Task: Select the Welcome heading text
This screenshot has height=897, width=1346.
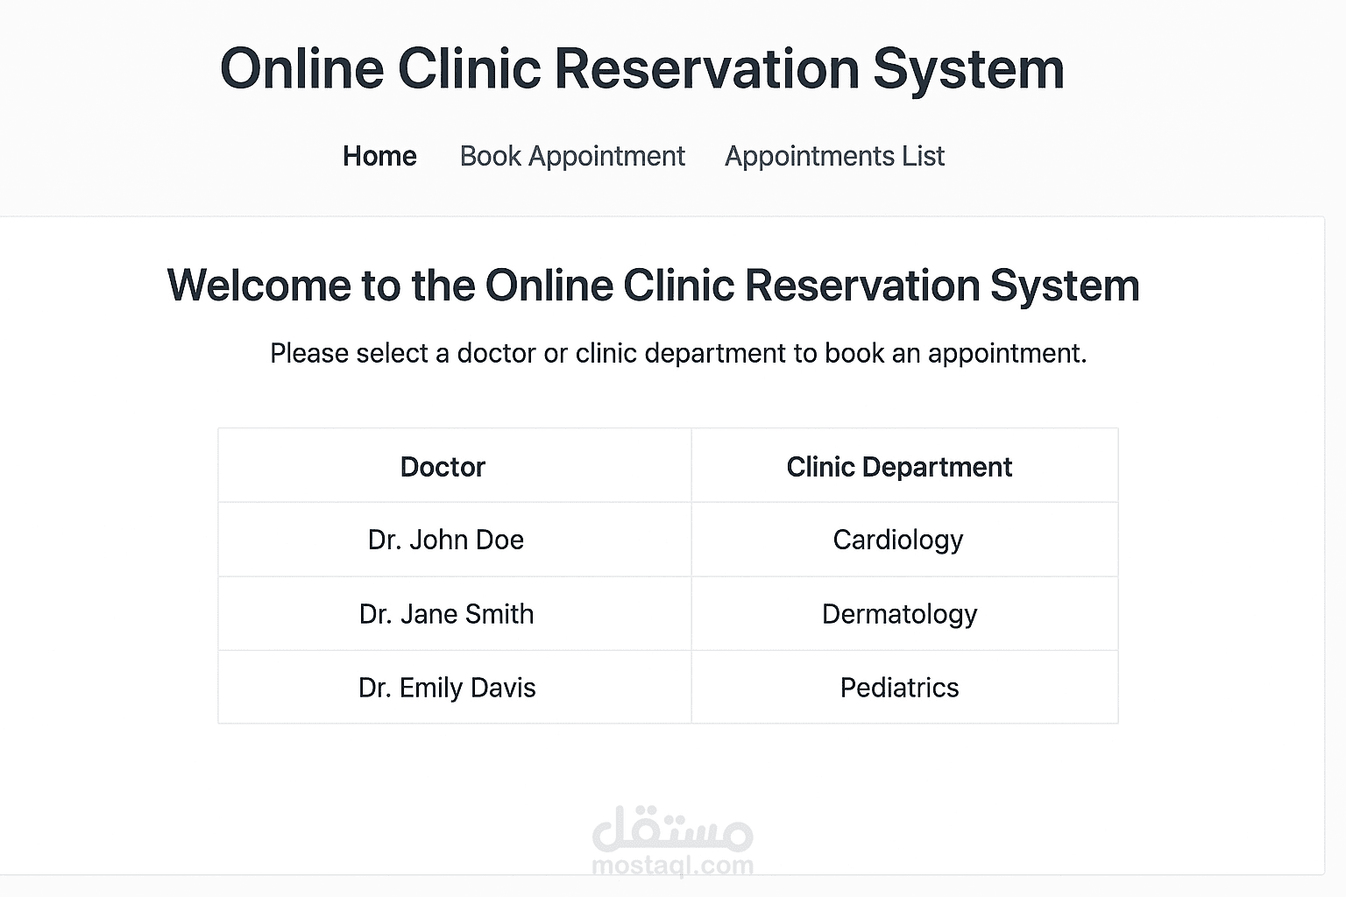Action: [653, 286]
